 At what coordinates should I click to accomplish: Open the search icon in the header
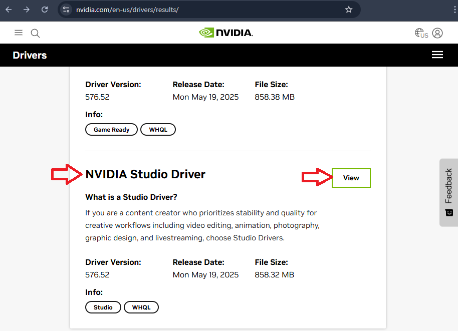(x=35, y=33)
